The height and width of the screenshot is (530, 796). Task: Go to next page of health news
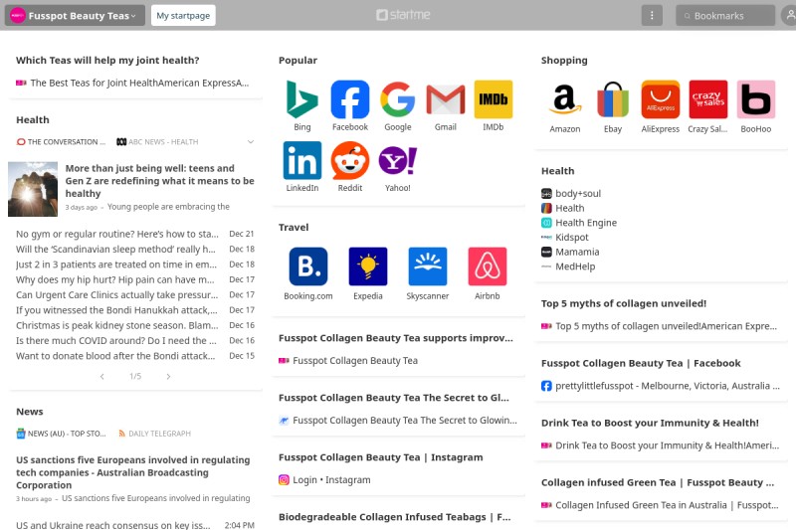click(x=168, y=376)
